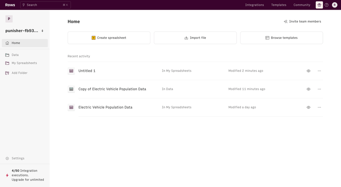
Task: Open the user profile avatar
Action: [x=335, y=5]
